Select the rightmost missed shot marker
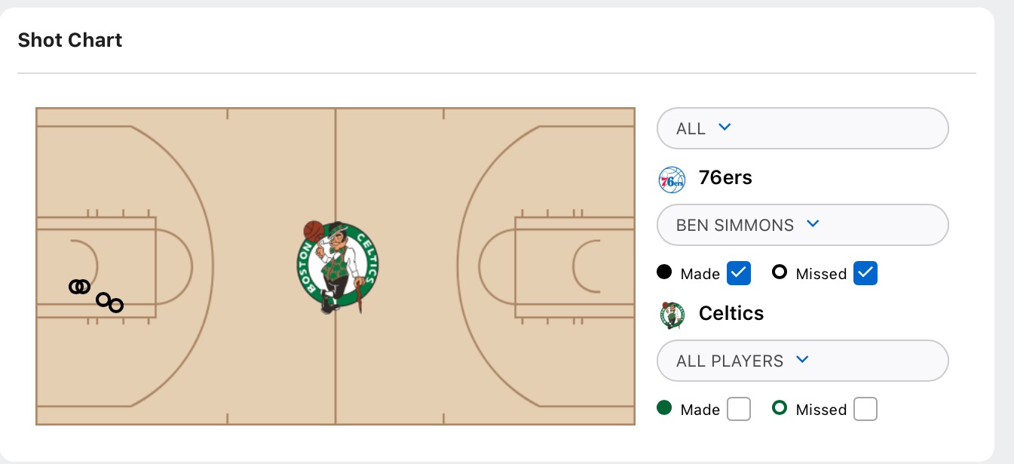This screenshot has width=1014, height=464. 115,306
